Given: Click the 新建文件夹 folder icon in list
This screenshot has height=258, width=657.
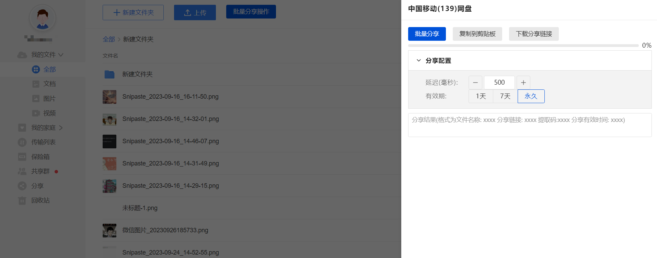Looking at the screenshot, I should pos(109,74).
